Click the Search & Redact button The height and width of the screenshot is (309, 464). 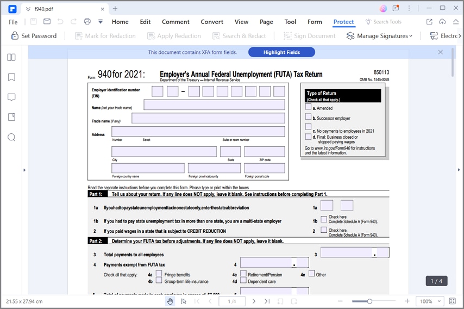point(239,36)
